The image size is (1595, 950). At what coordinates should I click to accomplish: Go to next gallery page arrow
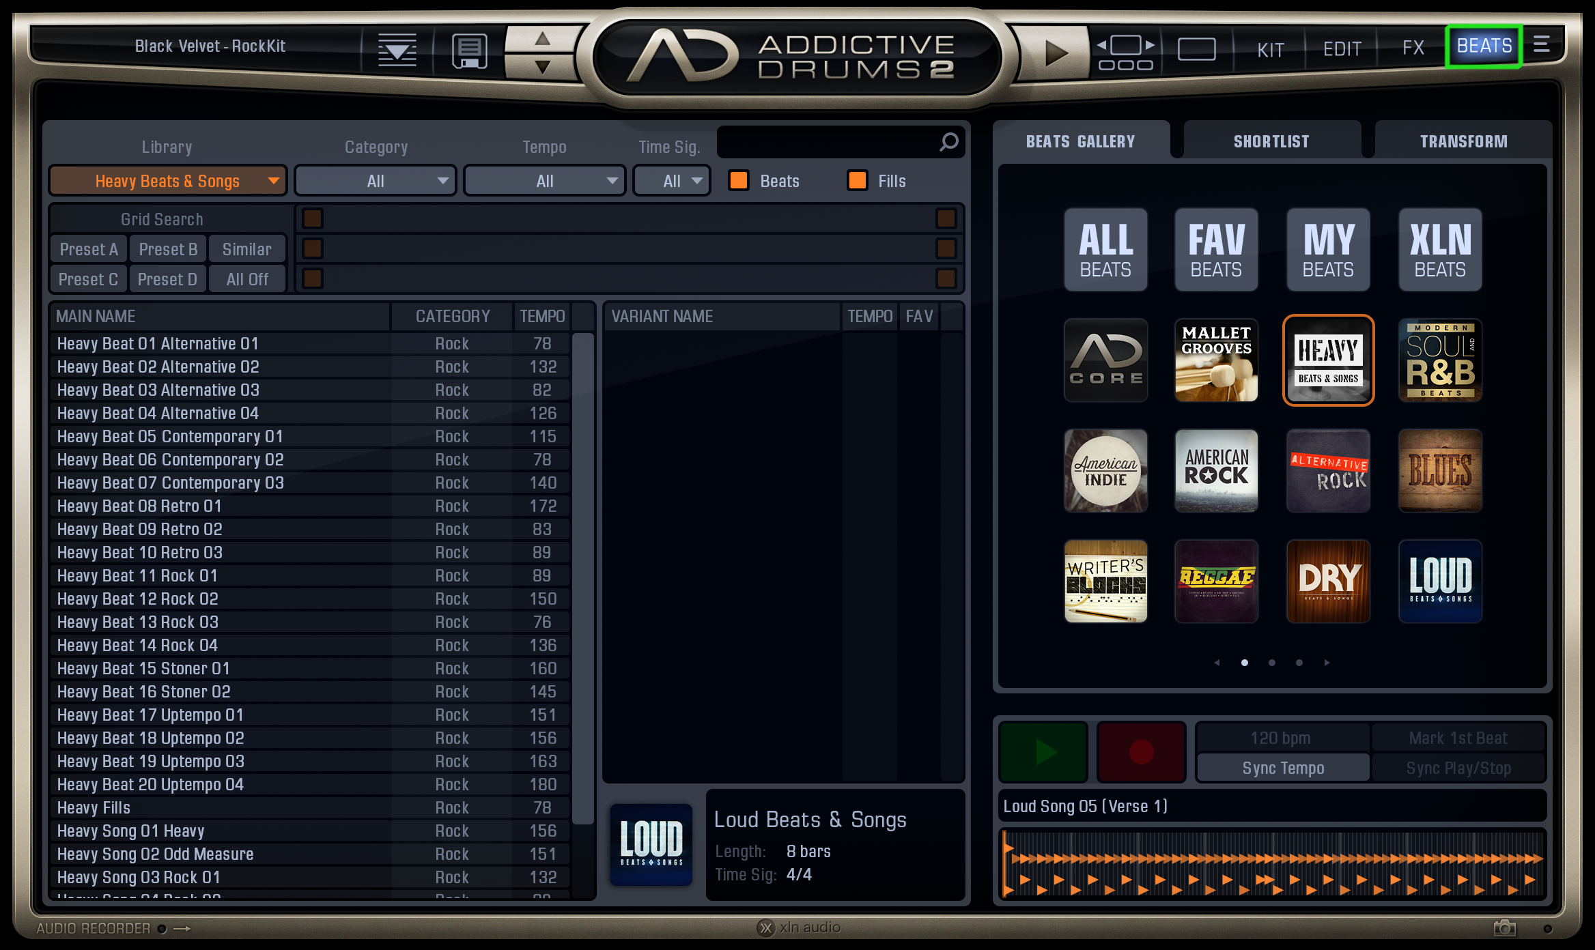point(1327,663)
